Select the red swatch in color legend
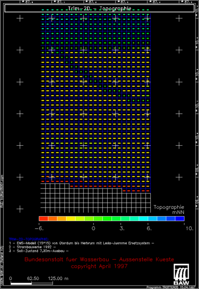 point(43,219)
